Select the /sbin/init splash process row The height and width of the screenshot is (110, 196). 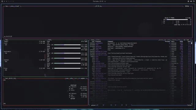pos(140,80)
